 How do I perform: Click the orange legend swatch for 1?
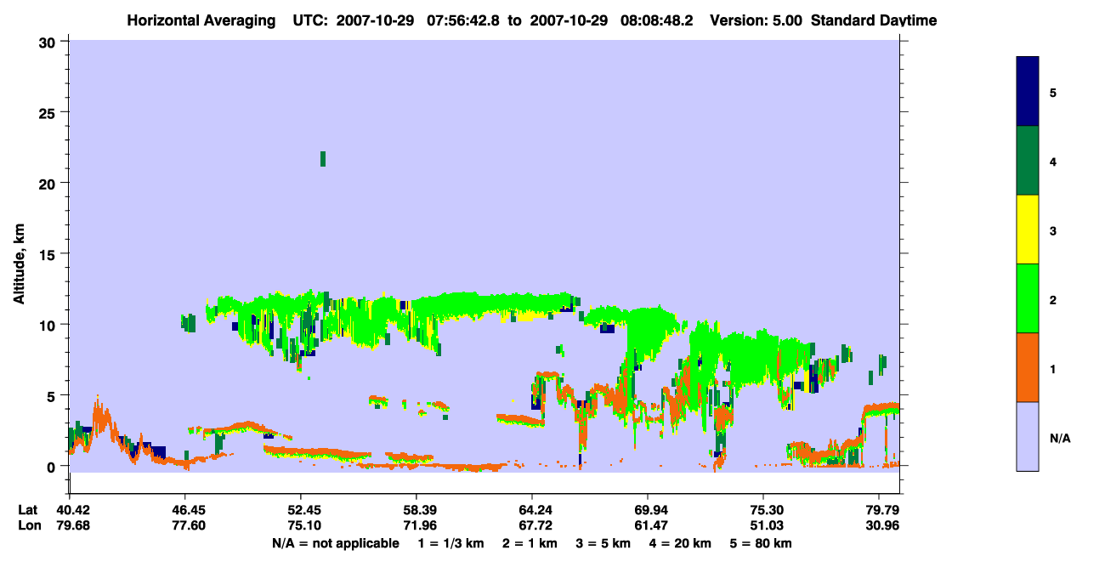tap(1028, 367)
